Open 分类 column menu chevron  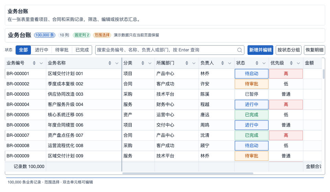coord(150,63)
